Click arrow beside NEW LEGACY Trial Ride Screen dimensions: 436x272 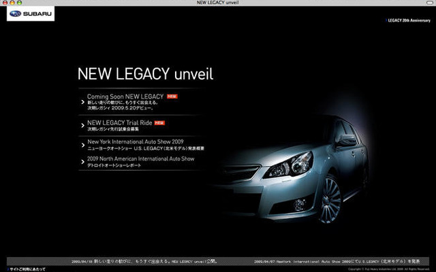(82, 125)
